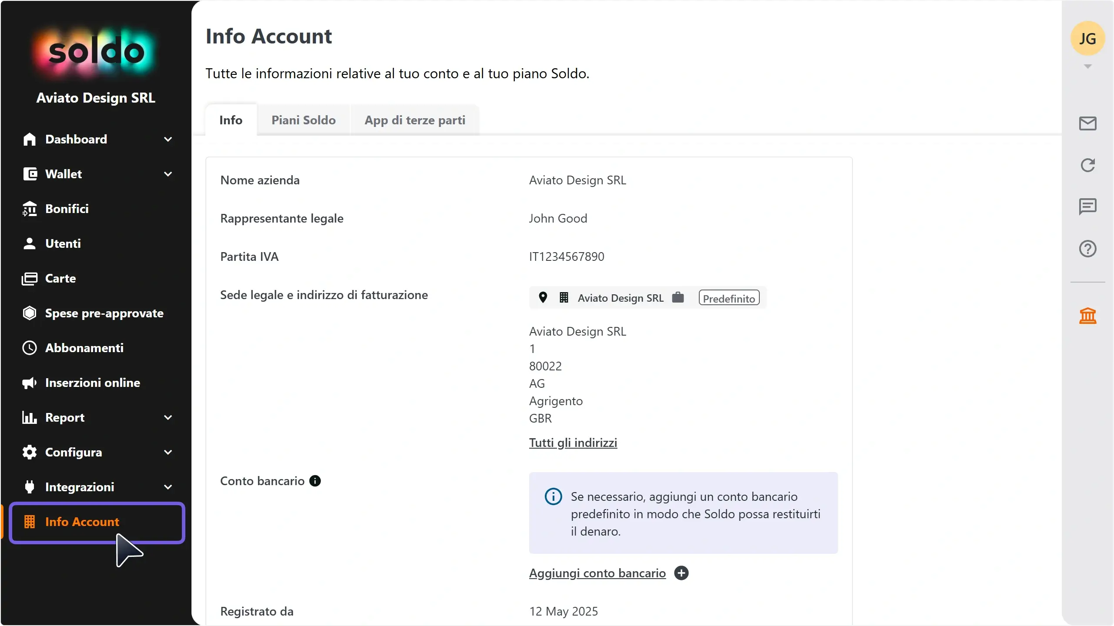Open the dropdown arrow under JG avatar
Image resolution: width=1114 pixels, height=626 pixels.
pos(1087,67)
